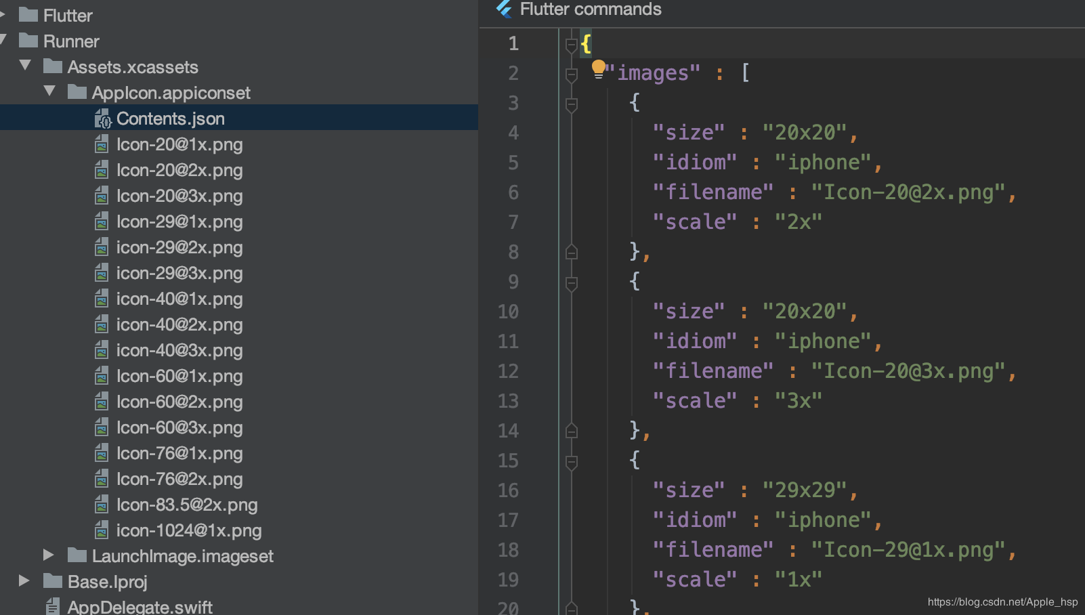Select the Contents.json file name

point(171,119)
